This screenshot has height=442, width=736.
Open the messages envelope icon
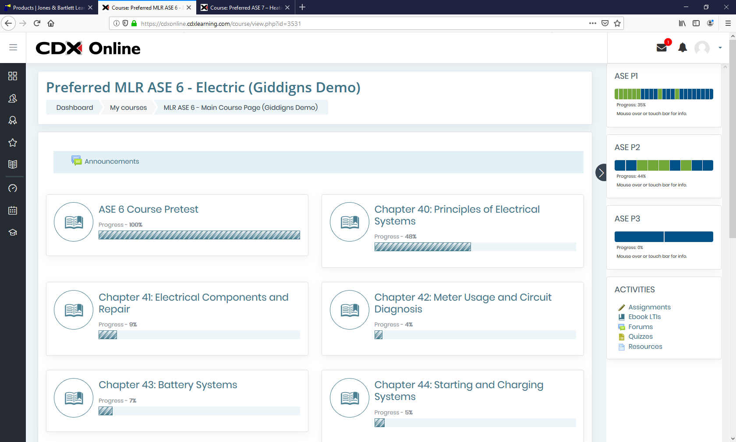(x=662, y=48)
